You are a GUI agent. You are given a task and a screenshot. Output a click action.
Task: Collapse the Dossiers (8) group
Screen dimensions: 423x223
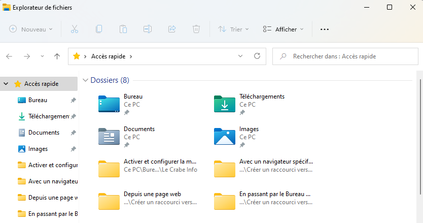(x=86, y=80)
